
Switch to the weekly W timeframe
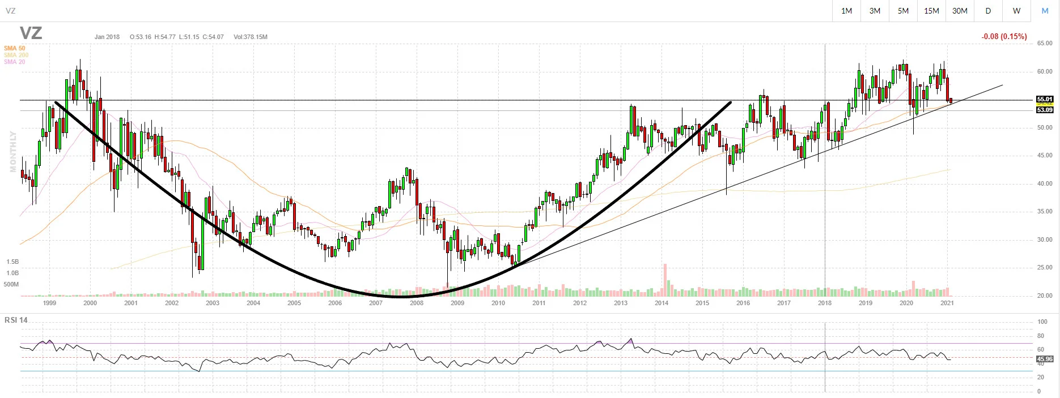1016,11
